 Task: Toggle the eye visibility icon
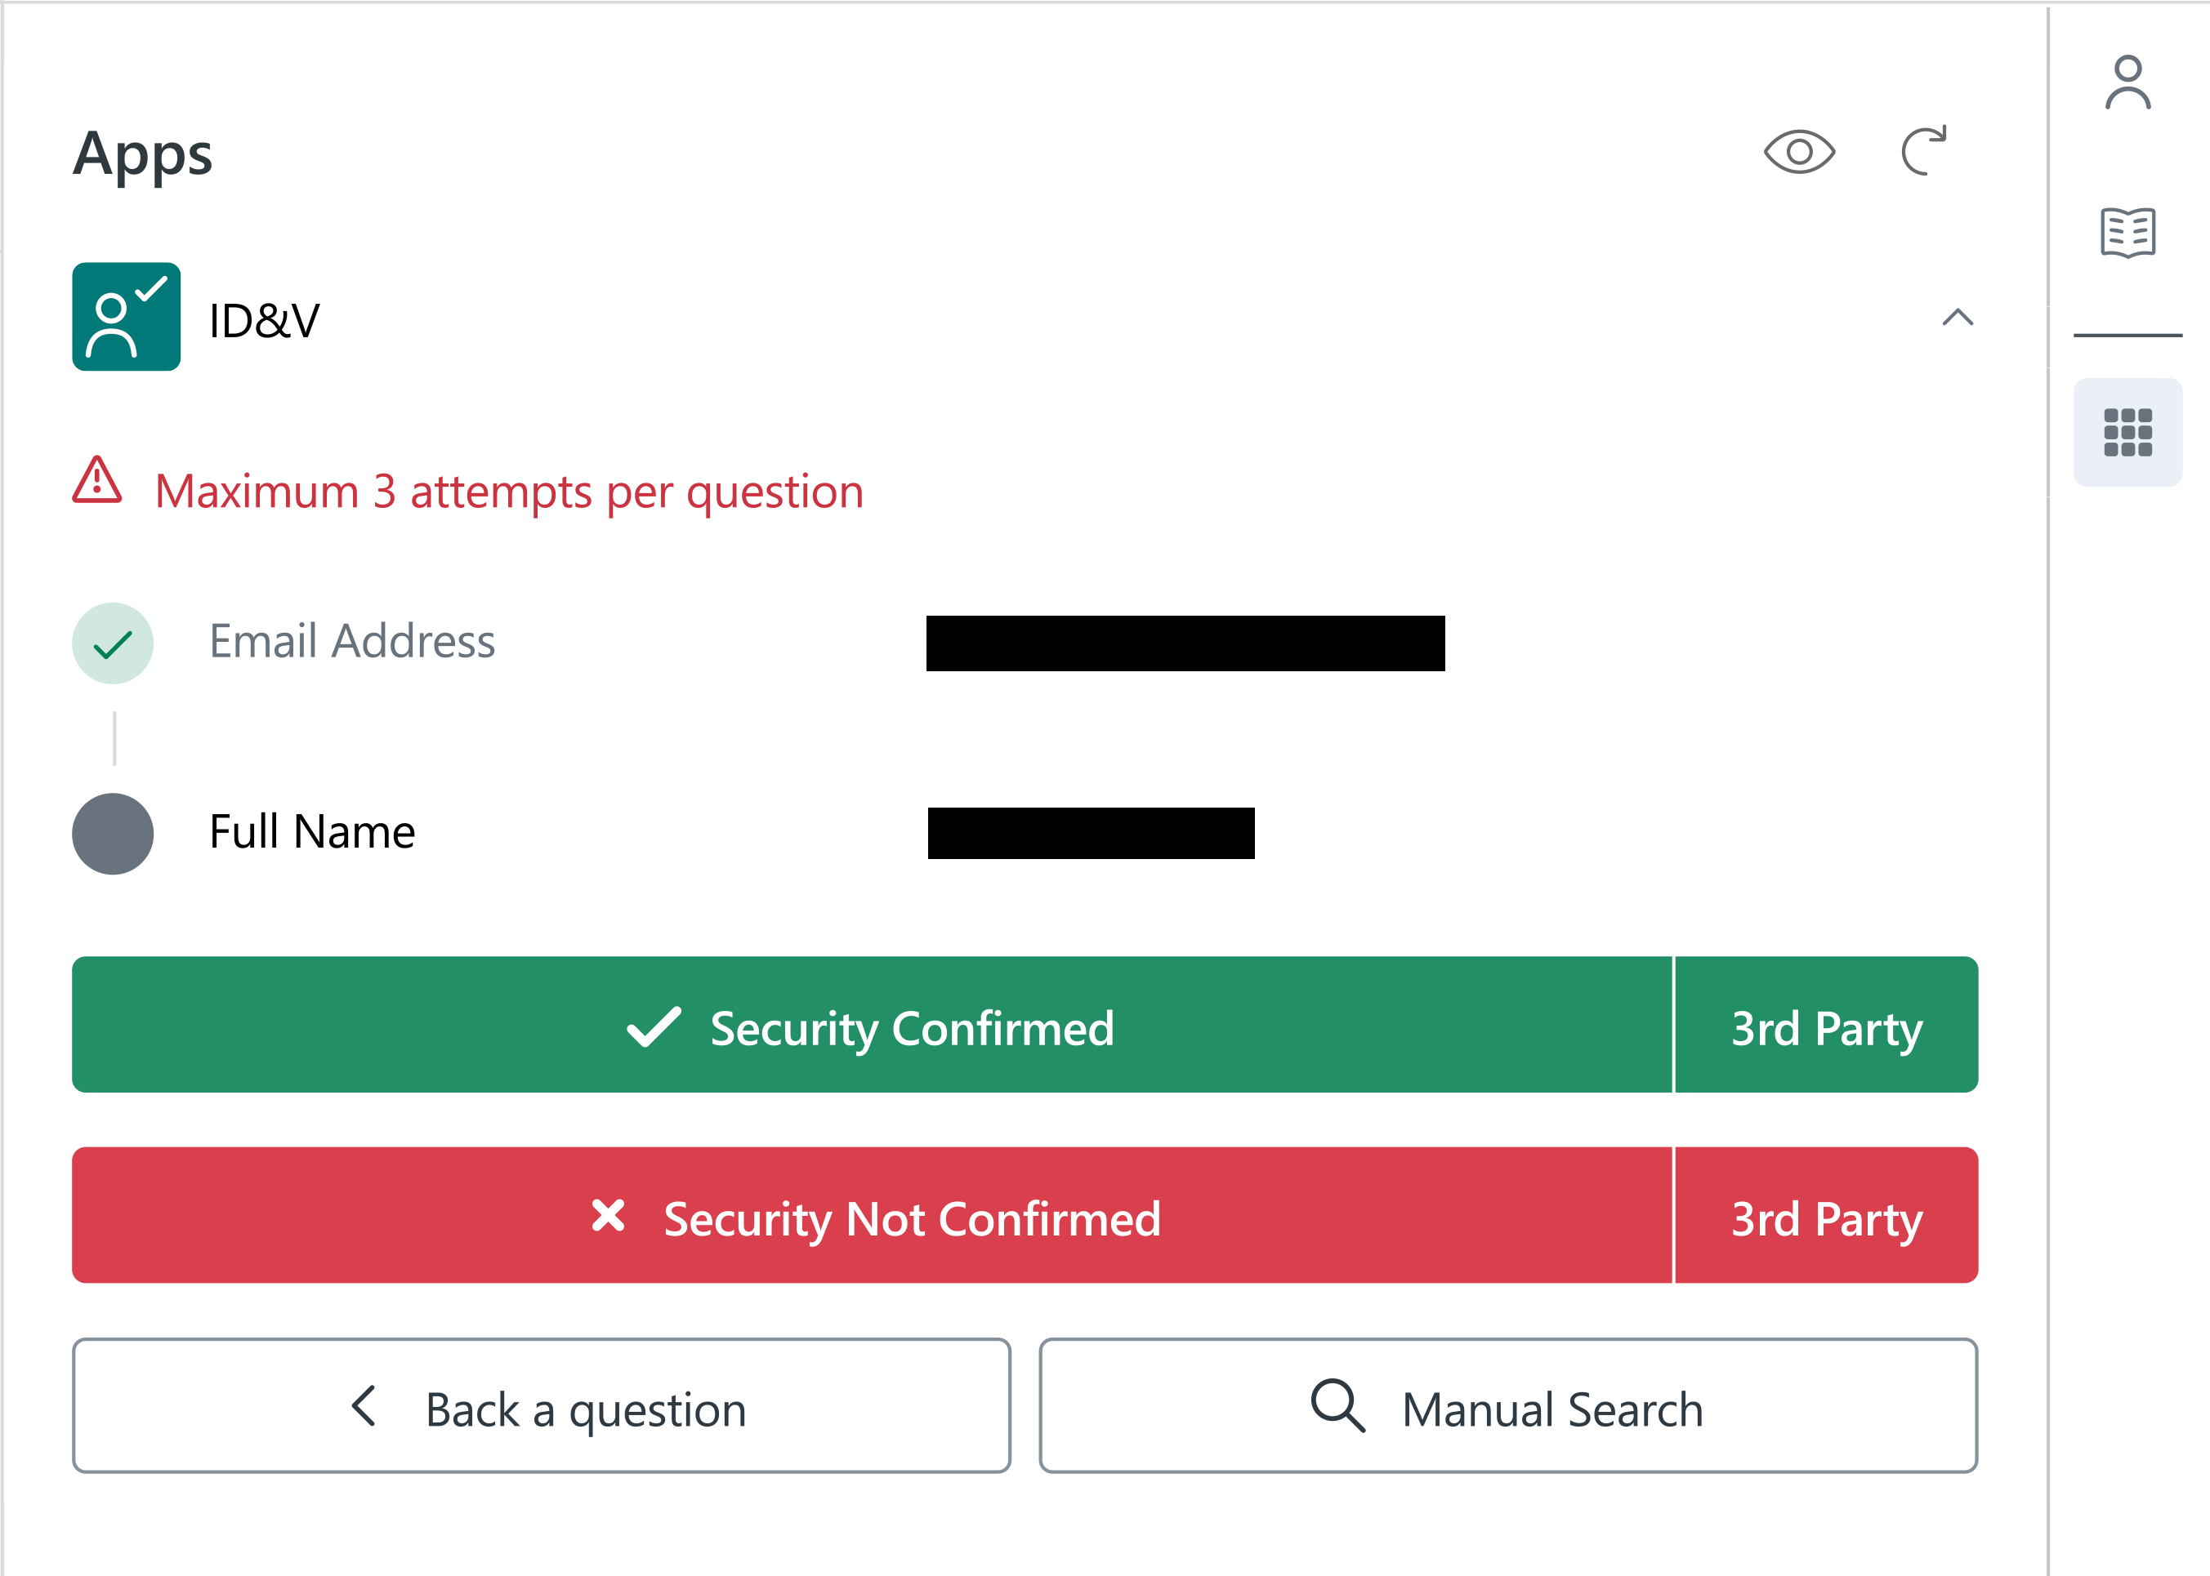click(x=1798, y=151)
